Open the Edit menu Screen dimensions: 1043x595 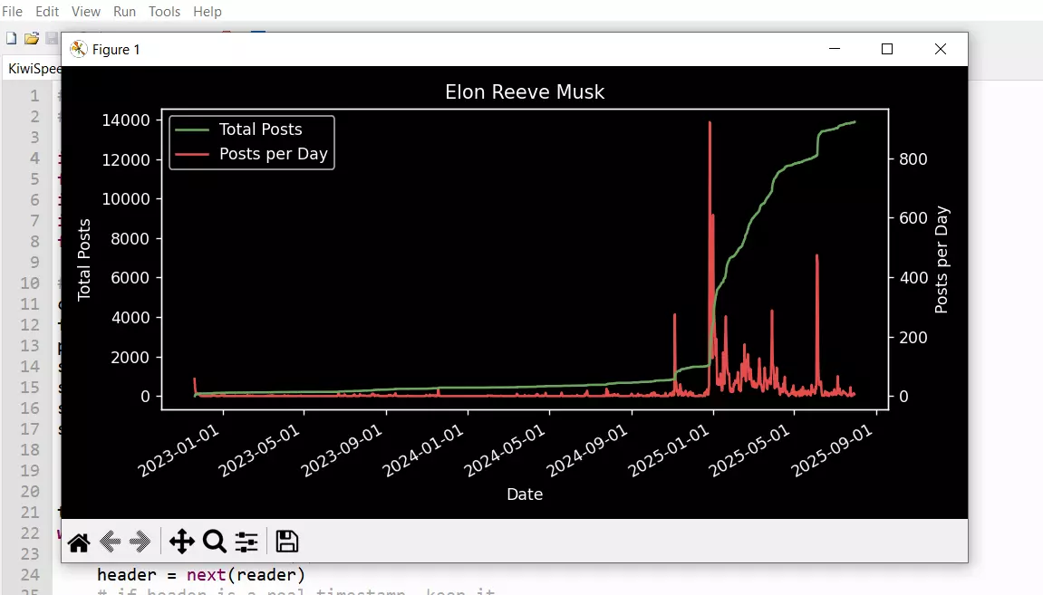click(x=47, y=11)
